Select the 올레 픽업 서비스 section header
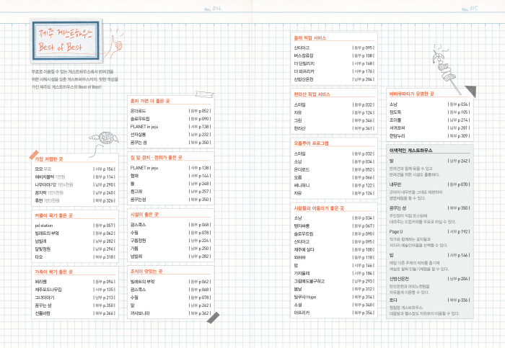505x348 pixels. pyautogui.click(x=311, y=36)
